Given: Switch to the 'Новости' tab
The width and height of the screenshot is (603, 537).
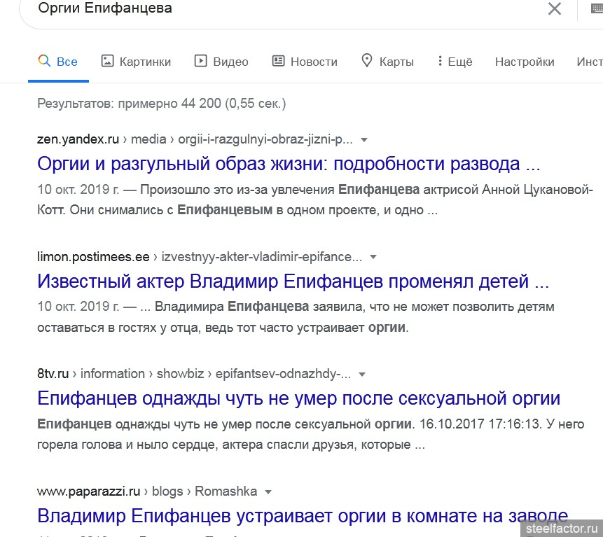Looking at the screenshot, I should (x=305, y=62).
